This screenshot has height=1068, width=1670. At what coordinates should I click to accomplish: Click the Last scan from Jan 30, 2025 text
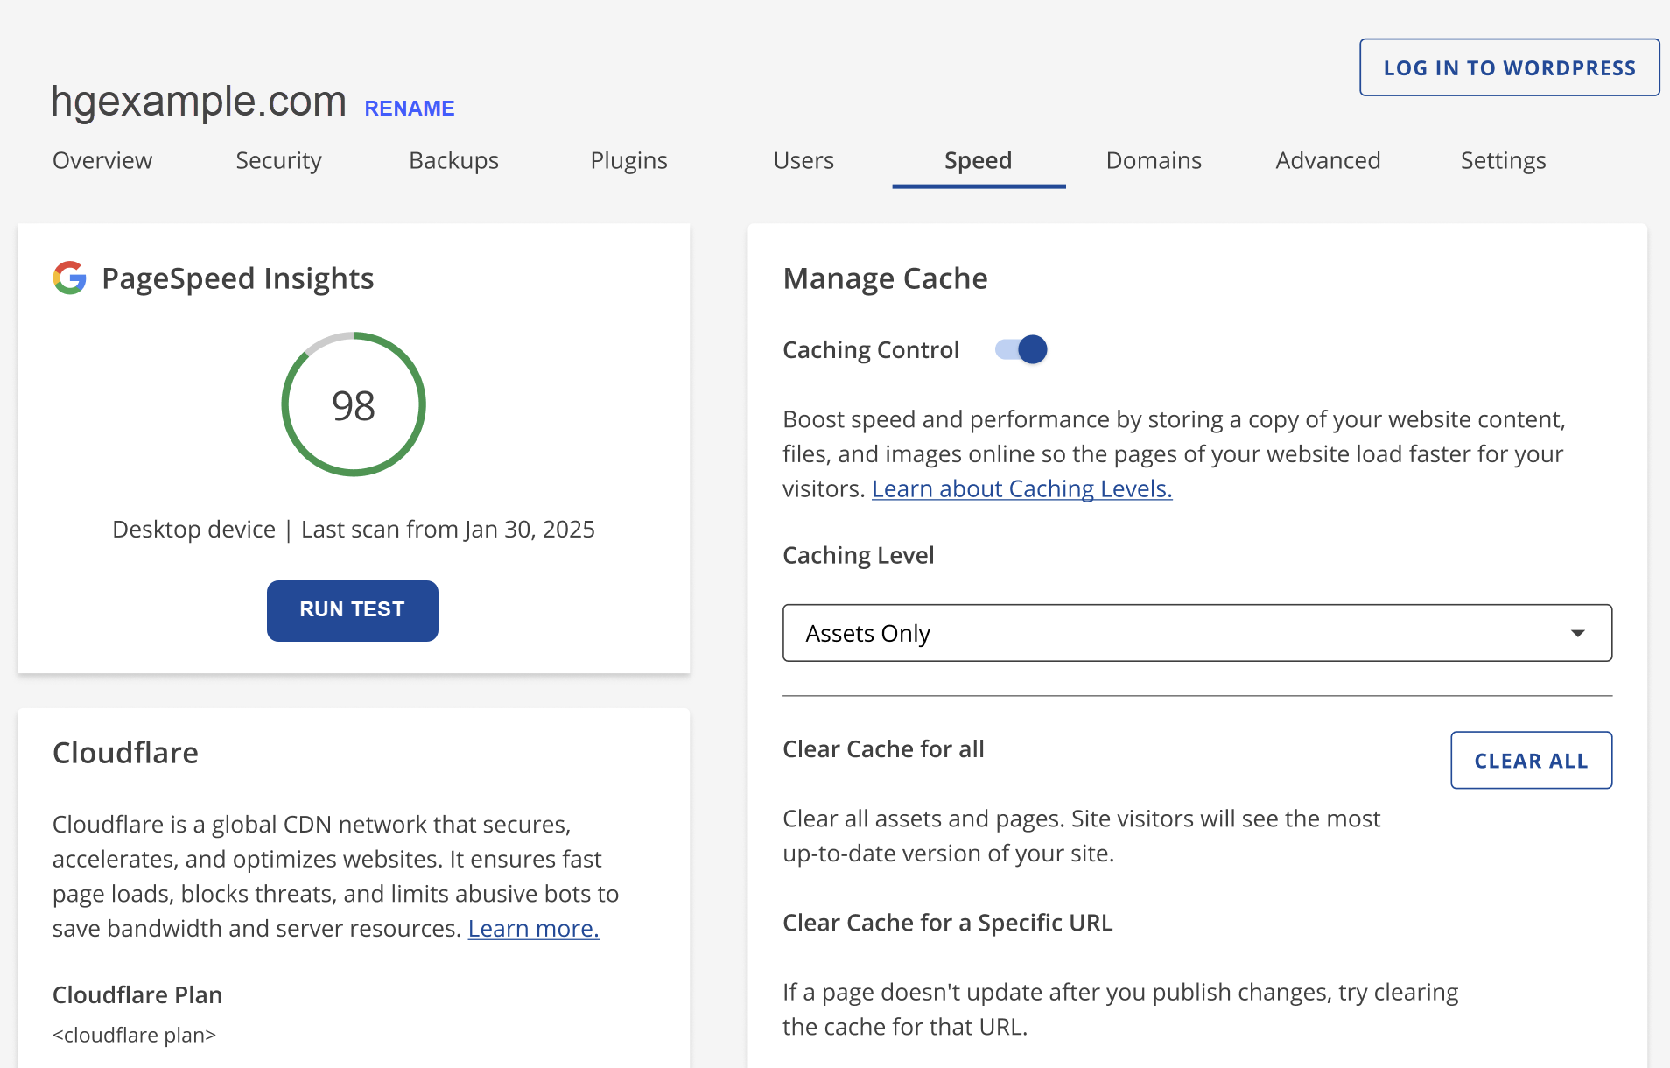[x=447, y=530]
